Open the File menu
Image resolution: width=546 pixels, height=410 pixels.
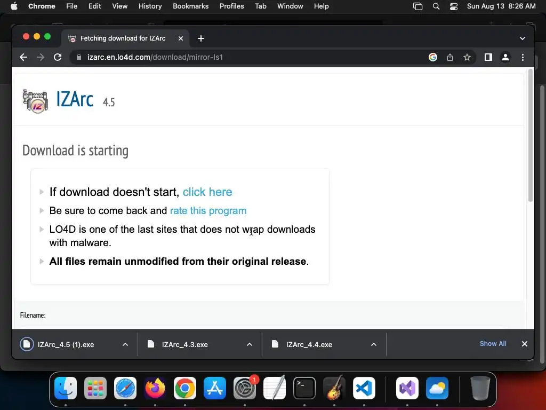(x=72, y=6)
